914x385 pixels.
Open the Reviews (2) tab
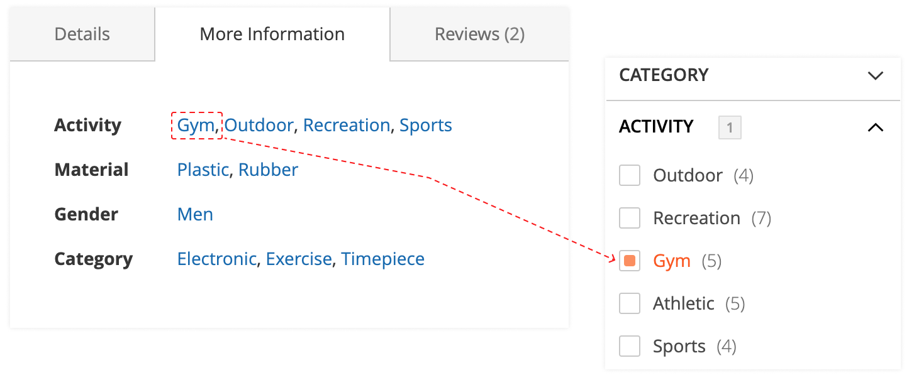coord(479,34)
